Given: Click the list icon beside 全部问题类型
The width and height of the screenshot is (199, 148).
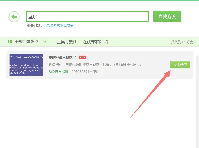Looking at the screenshot, I should pyautogui.click(x=10, y=42).
